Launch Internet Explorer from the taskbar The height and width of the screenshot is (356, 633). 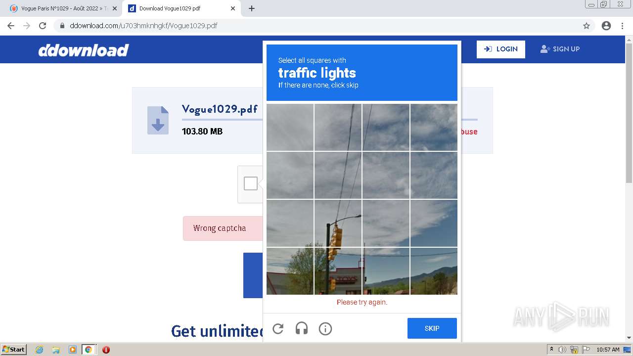pyautogui.click(x=40, y=350)
